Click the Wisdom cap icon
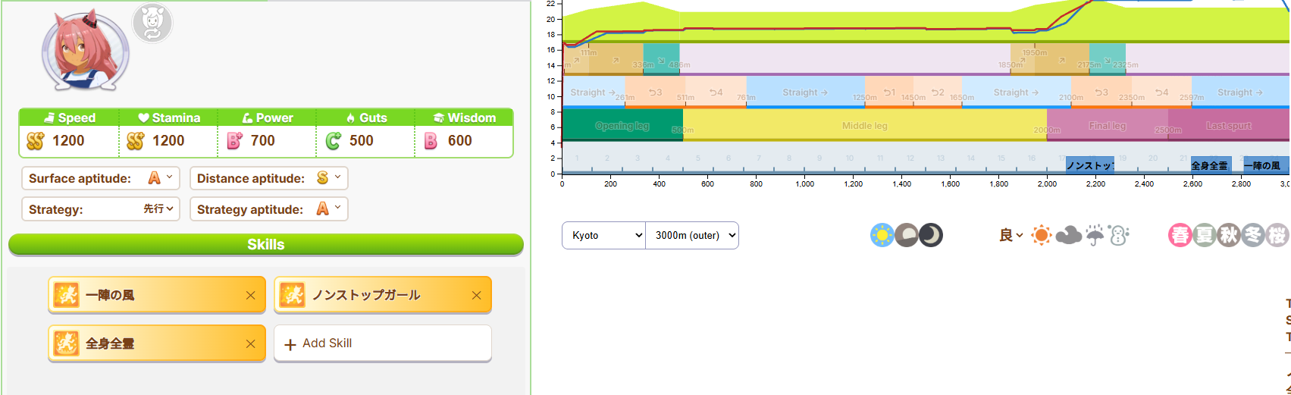This screenshot has height=395, width=1291. (x=439, y=118)
